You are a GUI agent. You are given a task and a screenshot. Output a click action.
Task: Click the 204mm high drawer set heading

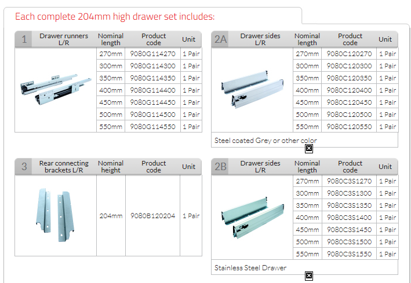point(115,16)
